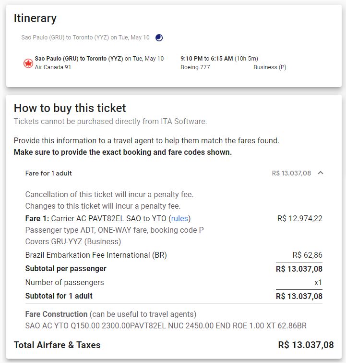Viewport: 346px width, 363px height.
Task: Click the R$ 13.037,08 fare header price
Action: click(x=291, y=173)
